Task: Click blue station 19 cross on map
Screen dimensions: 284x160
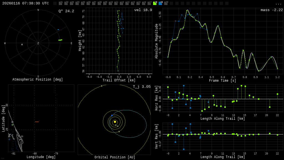Action: [x=9, y=139]
